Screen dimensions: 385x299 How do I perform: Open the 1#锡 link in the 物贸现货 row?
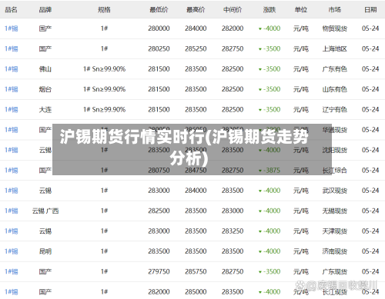click(x=12, y=28)
